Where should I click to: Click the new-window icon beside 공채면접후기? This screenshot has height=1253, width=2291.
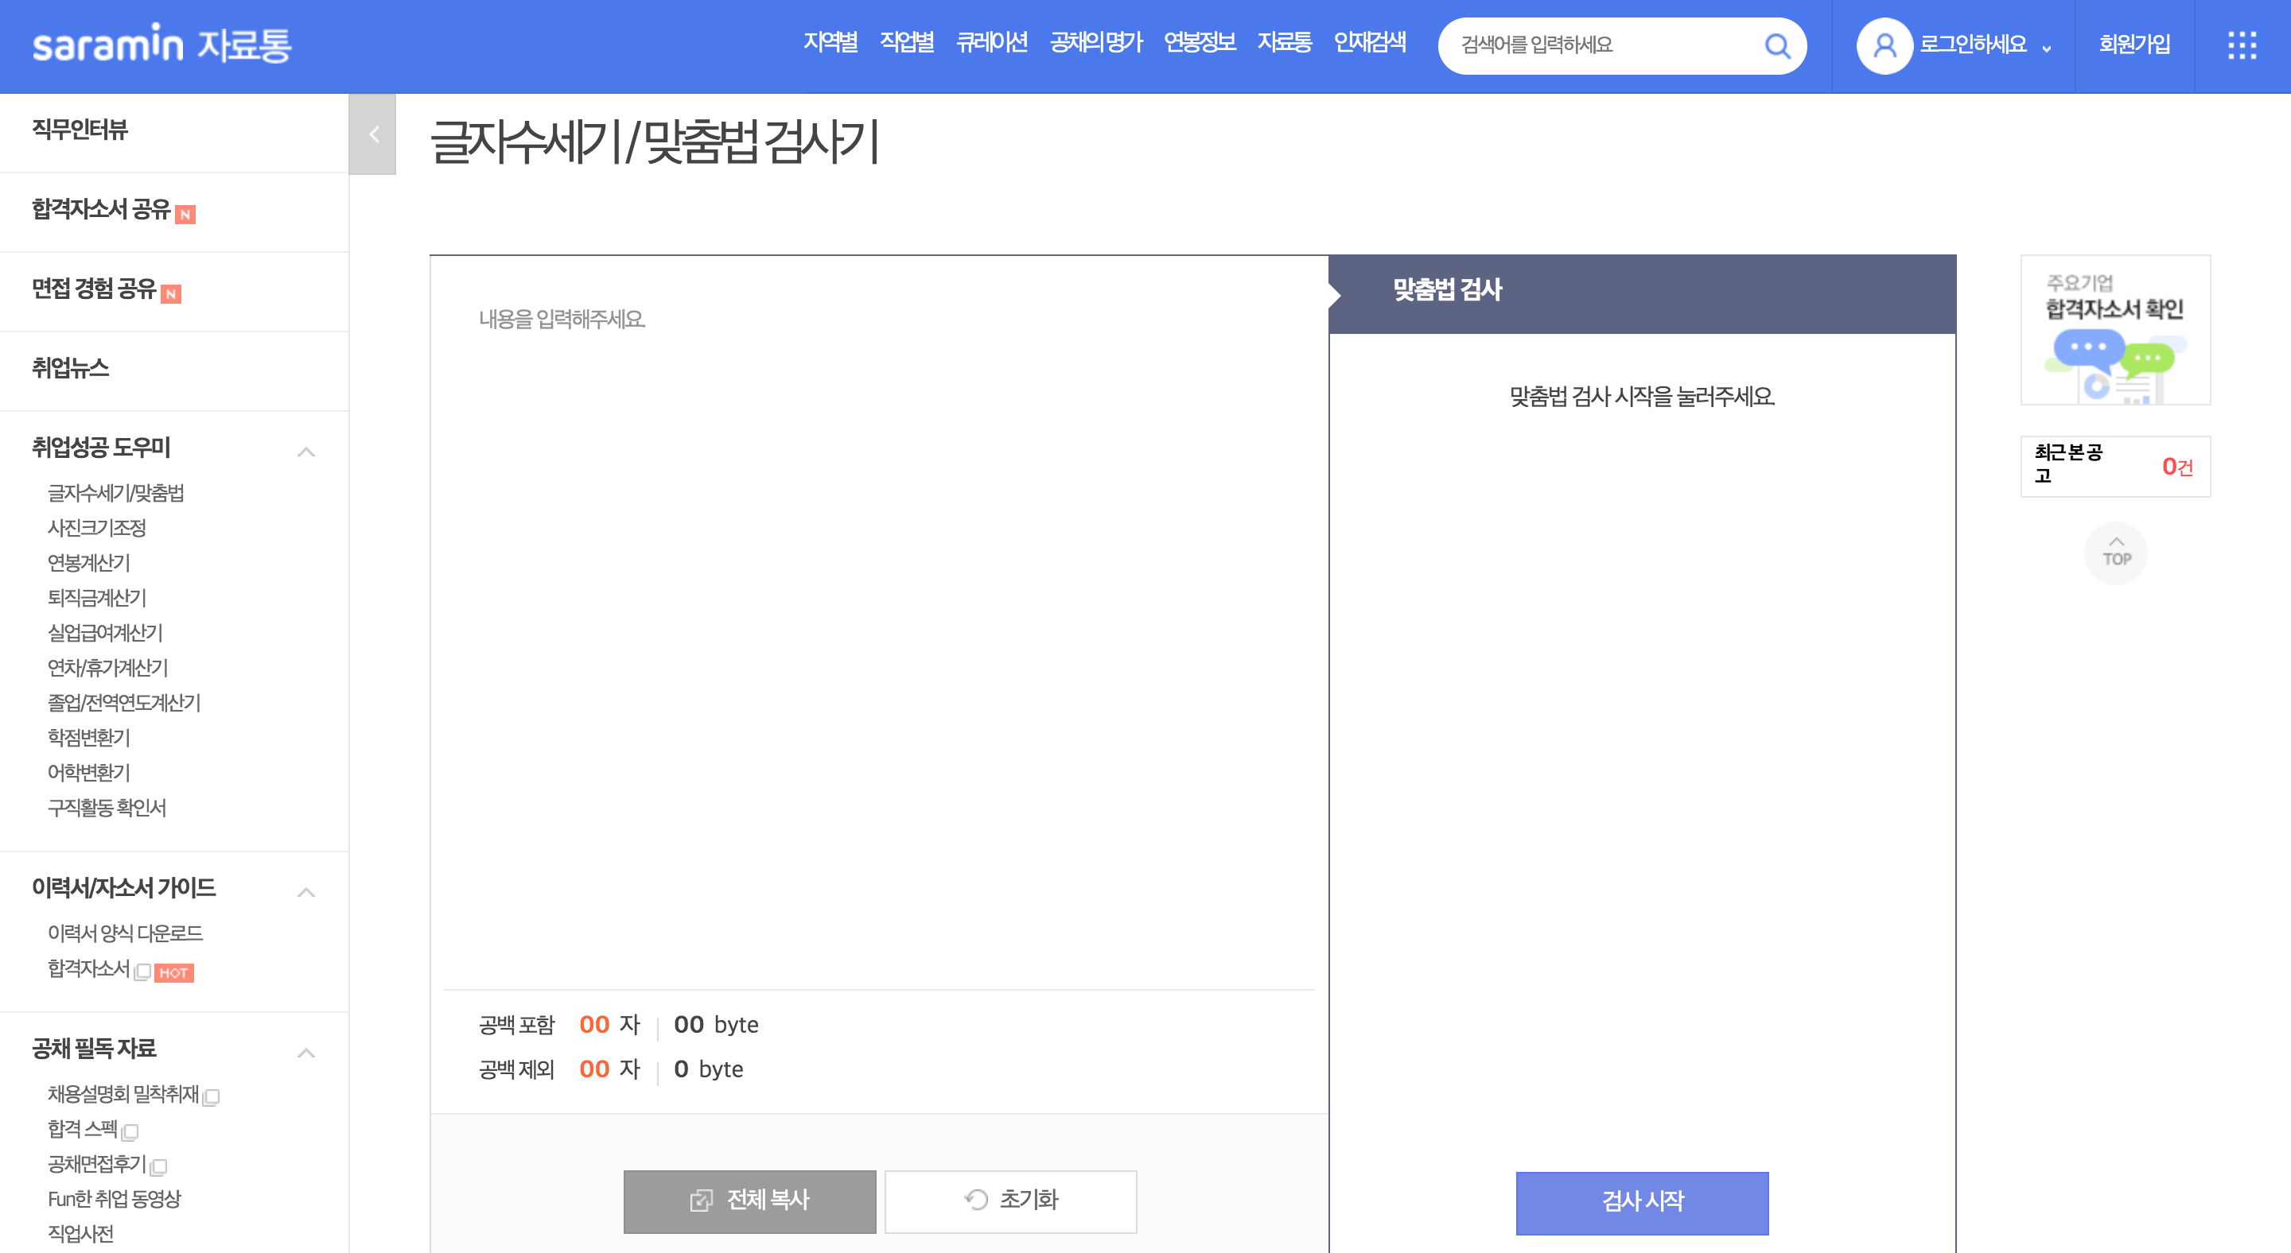158,1167
